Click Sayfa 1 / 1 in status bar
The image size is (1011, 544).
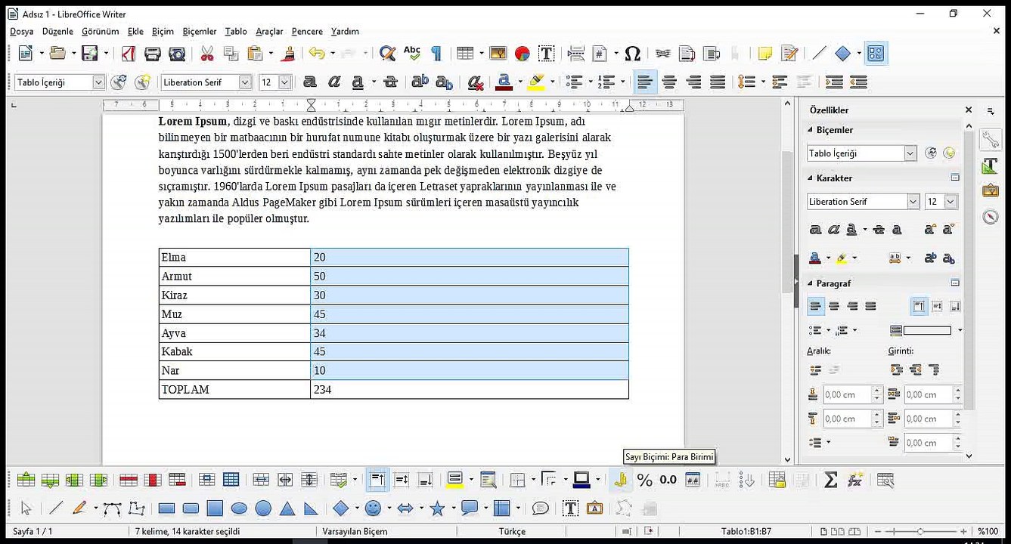(x=33, y=531)
